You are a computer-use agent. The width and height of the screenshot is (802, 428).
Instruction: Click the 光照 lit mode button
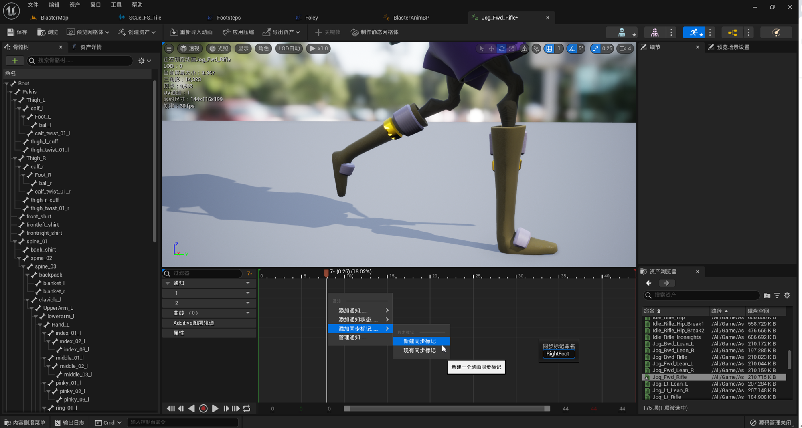219,48
